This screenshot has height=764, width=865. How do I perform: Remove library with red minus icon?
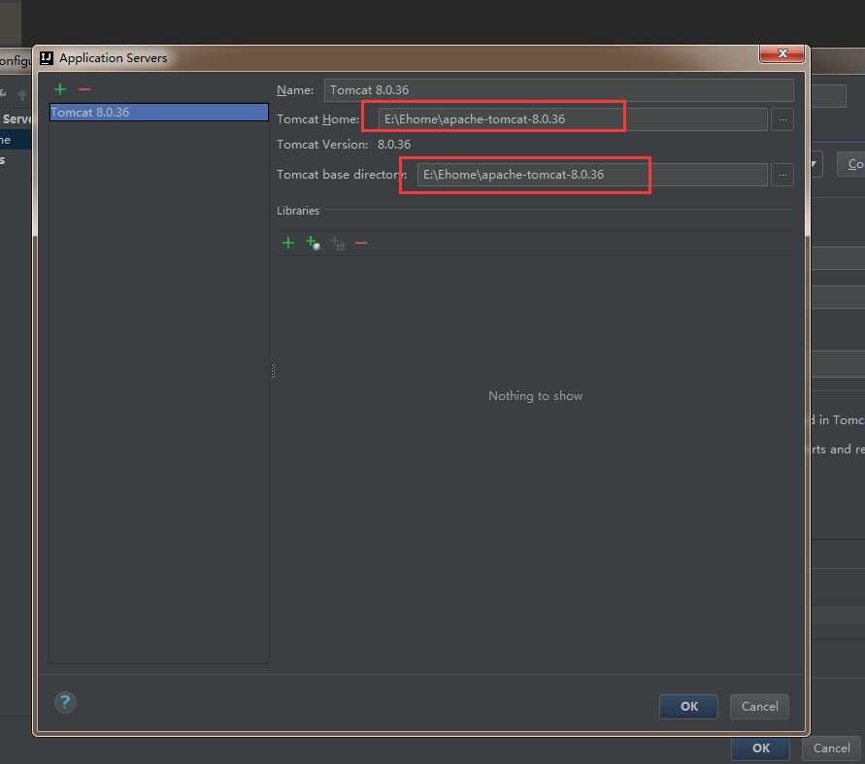[x=361, y=243]
